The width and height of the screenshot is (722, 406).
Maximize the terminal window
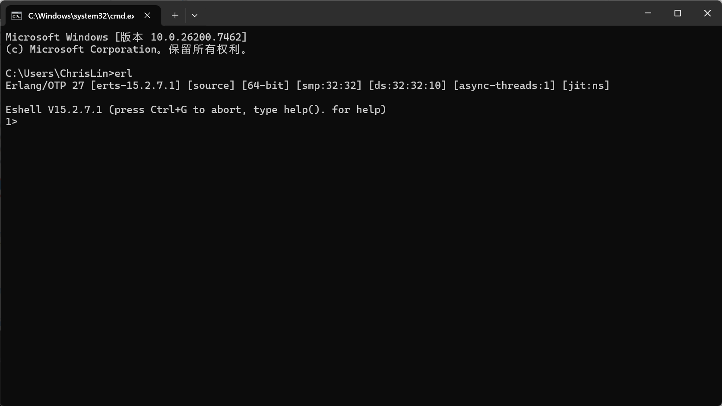(x=678, y=13)
